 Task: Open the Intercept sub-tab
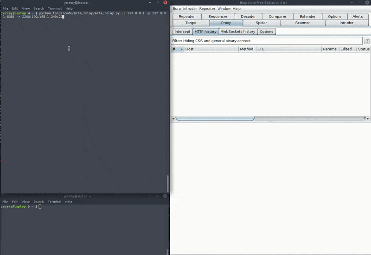[x=182, y=32]
